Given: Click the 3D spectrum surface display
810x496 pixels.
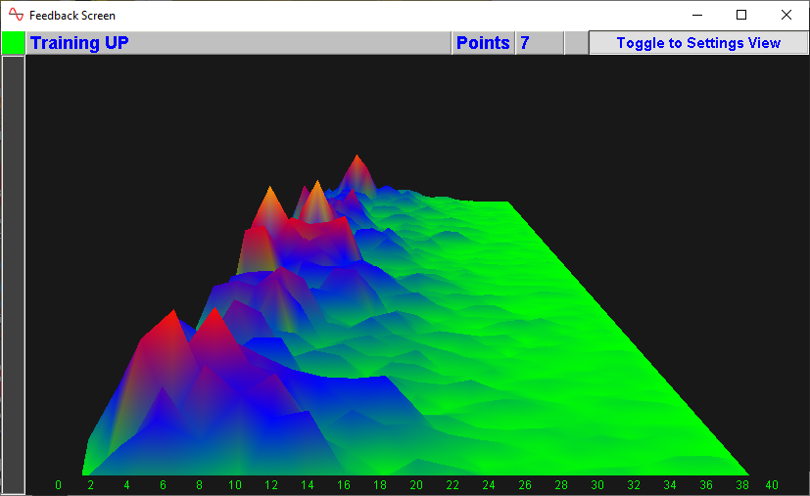Looking at the screenshot, I should (x=417, y=275).
